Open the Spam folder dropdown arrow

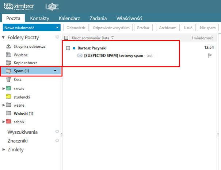[x=55, y=71]
